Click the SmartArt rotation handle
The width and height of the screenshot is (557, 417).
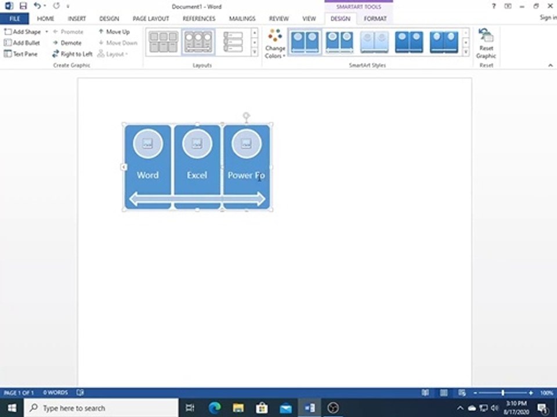tap(246, 116)
